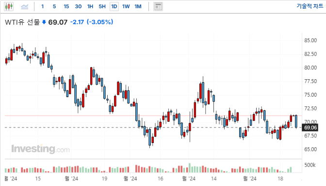Click the 77.50 price axis label
The height and width of the screenshot is (186, 326).
(310, 81)
